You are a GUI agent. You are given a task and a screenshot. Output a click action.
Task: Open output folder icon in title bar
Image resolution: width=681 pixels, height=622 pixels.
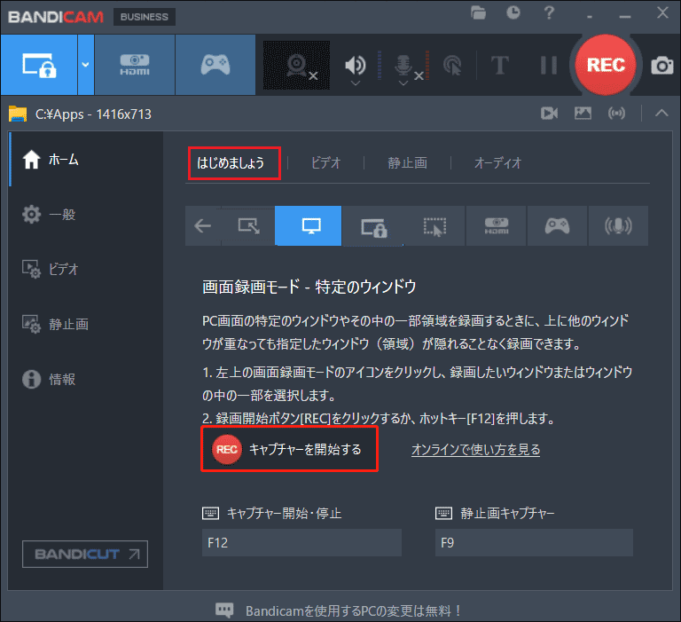[478, 12]
